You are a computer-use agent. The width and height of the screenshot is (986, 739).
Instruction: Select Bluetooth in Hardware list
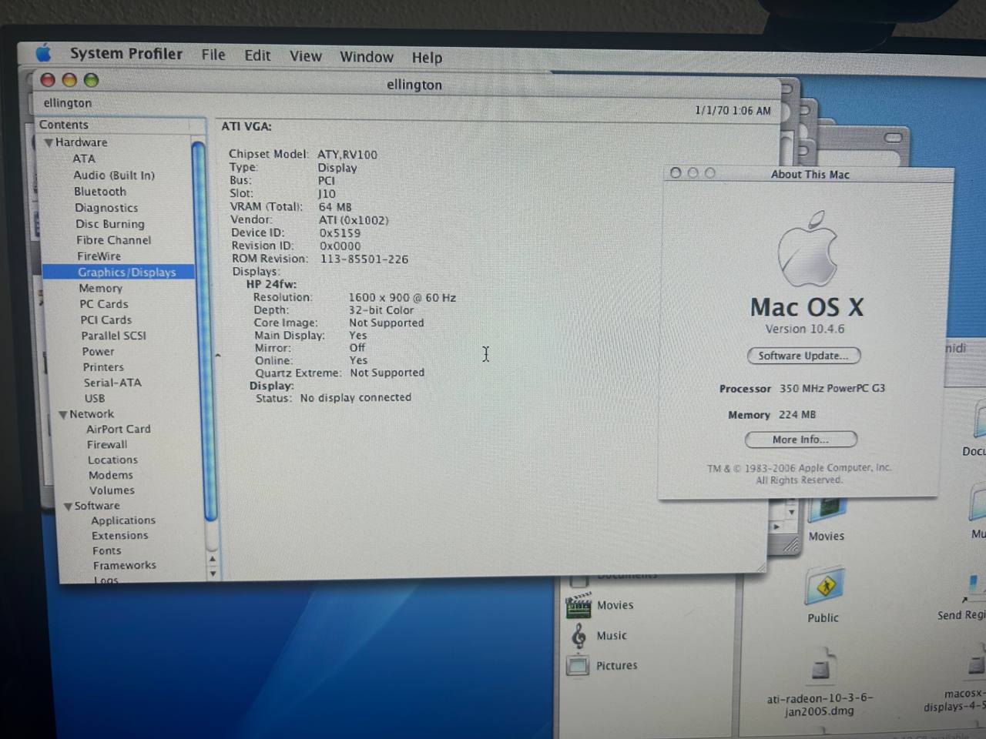(x=100, y=192)
